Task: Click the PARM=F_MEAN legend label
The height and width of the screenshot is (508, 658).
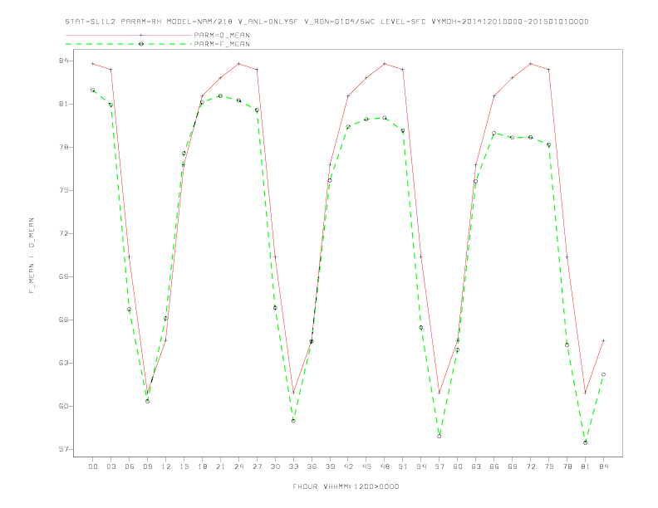Action: tap(222, 44)
